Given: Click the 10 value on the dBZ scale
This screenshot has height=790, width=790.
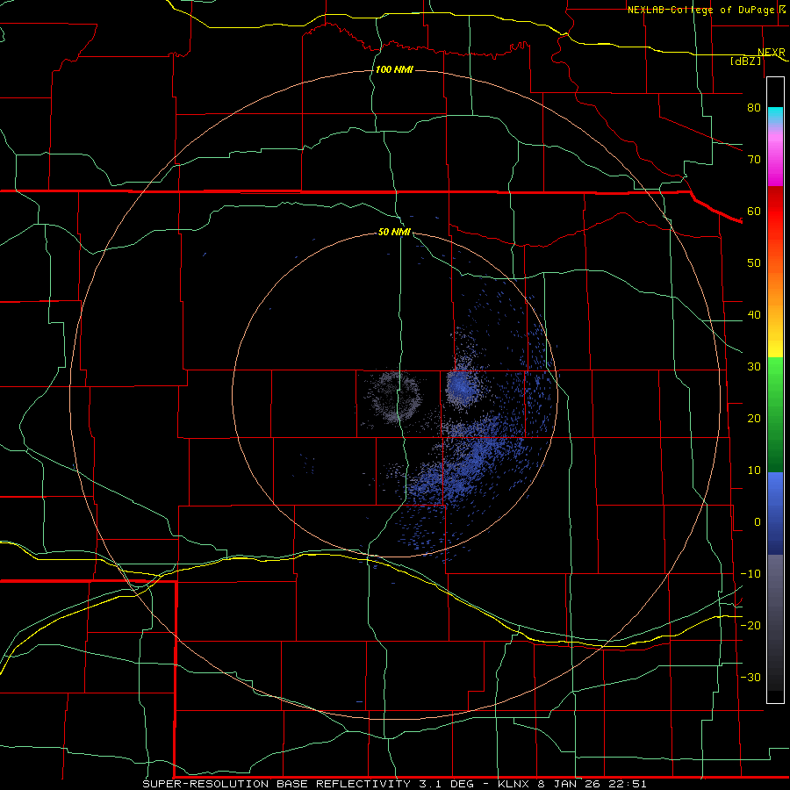Looking at the screenshot, I should point(754,470).
